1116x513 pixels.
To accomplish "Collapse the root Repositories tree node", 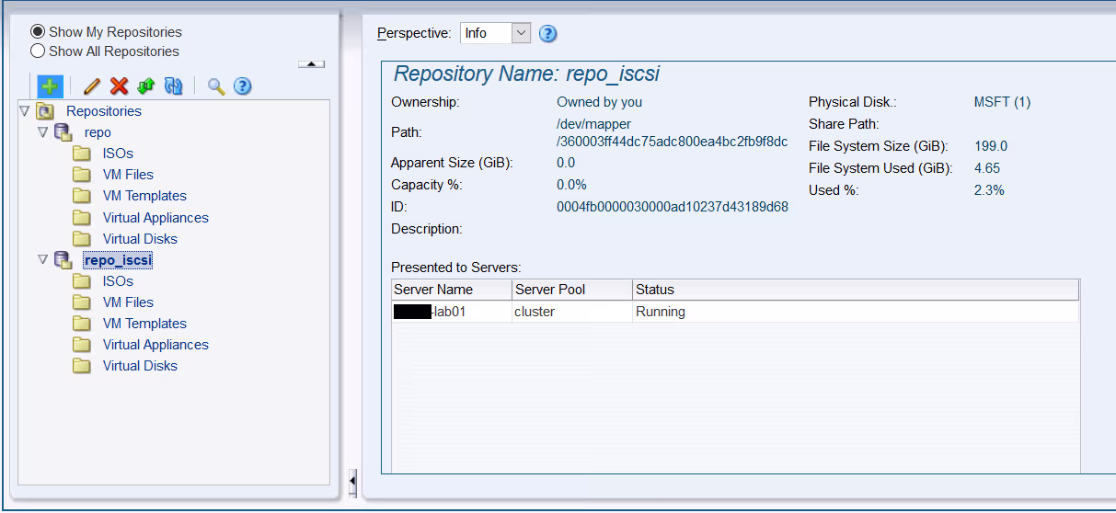I will pyautogui.click(x=25, y=111).
